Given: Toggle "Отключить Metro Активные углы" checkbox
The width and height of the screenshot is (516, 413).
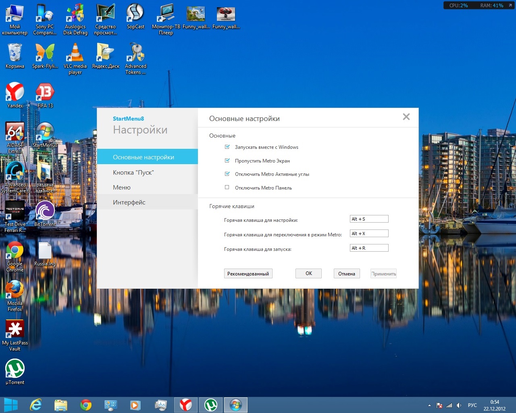Looking at the screenshot, I should 227,174.
